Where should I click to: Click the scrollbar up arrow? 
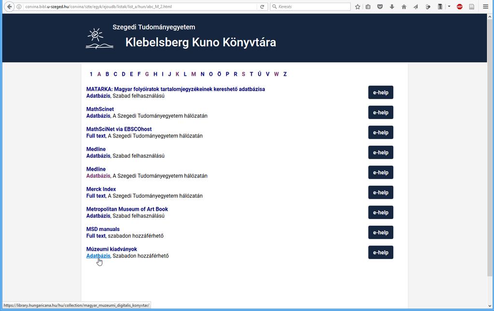tap(490, 16)
